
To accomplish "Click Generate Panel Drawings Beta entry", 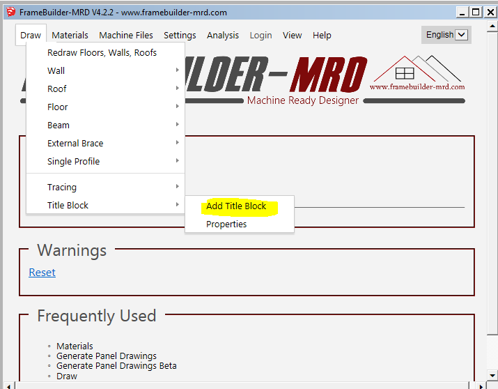I will click(x=116, y=366).
